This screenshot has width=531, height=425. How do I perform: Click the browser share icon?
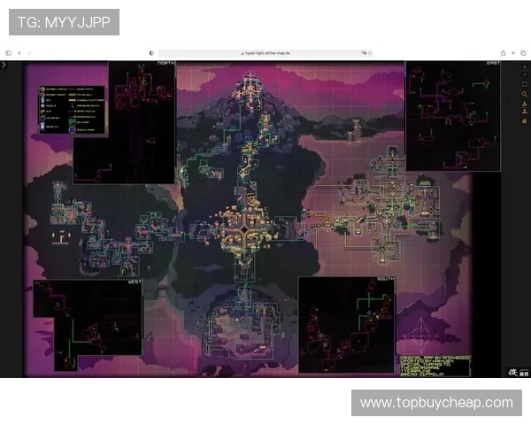point(504,53)
